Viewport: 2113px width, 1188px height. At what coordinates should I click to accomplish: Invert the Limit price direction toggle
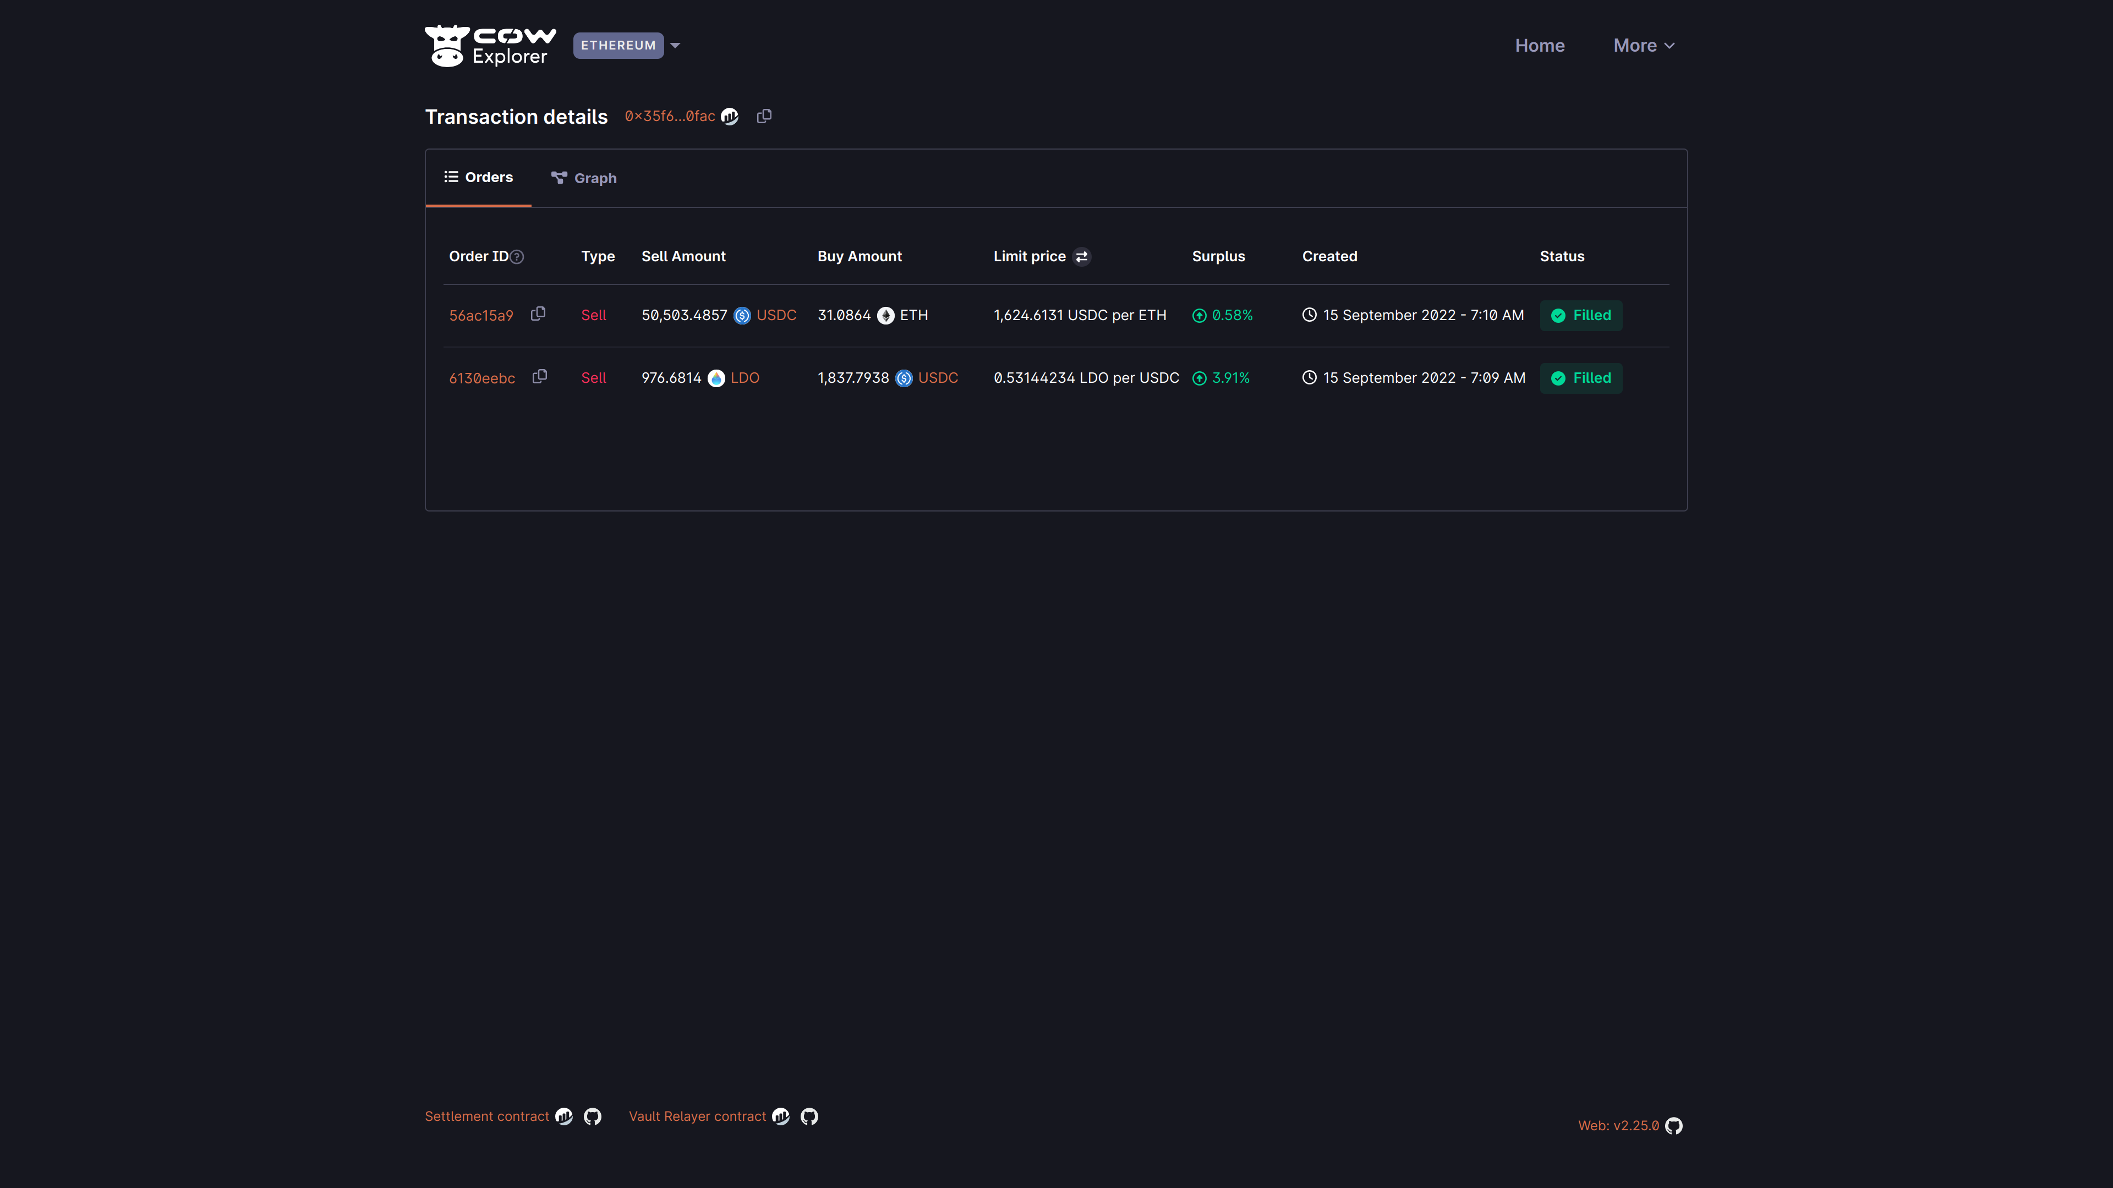(1082, 257)
